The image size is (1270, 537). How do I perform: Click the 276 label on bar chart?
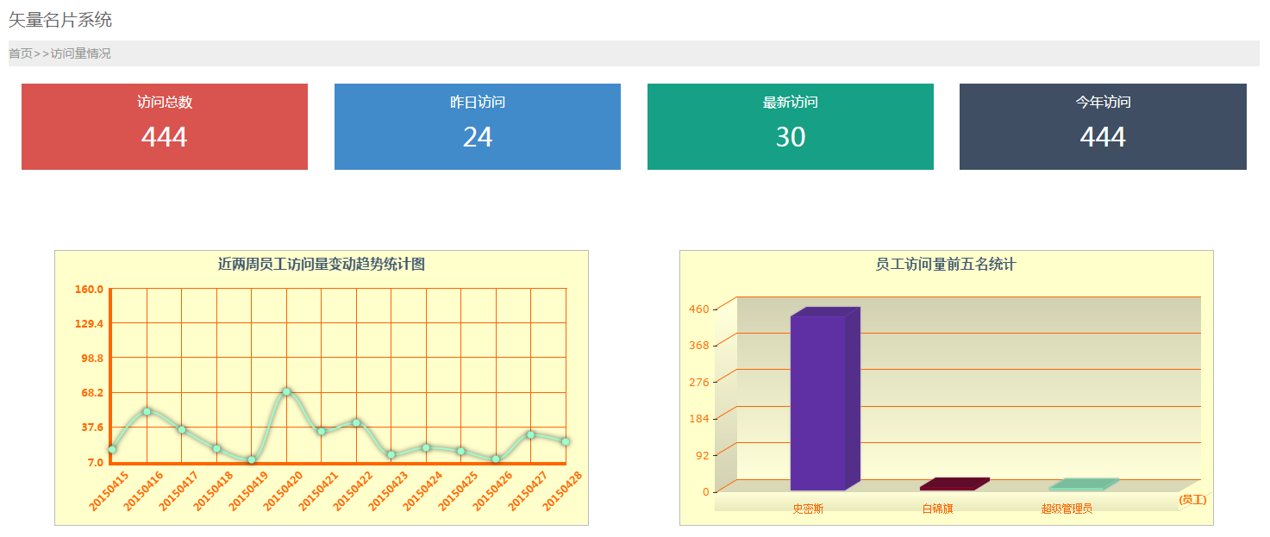point(699,382)
